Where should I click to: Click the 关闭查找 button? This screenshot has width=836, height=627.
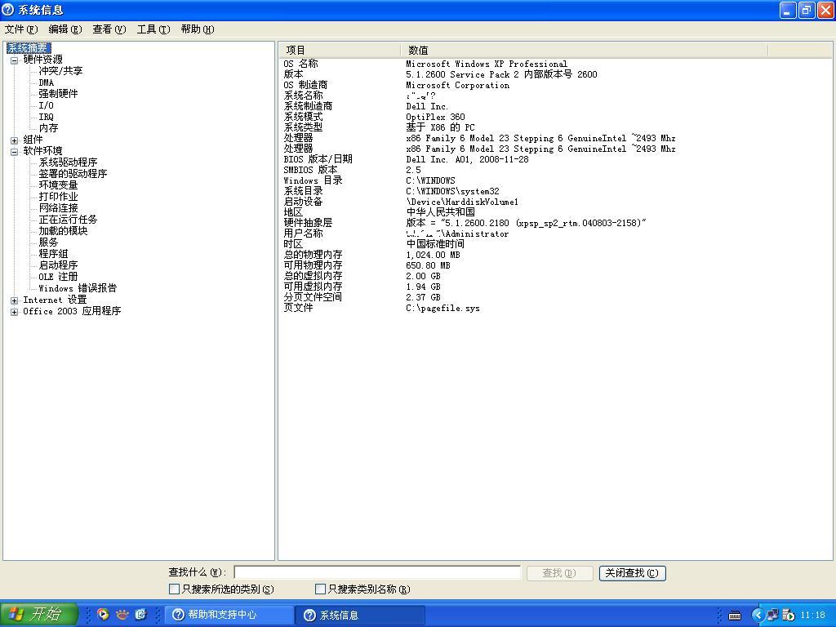point(633,573)
